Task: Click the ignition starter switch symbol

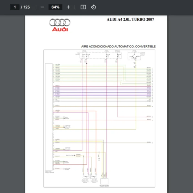Action: click(x=135, y=57)
